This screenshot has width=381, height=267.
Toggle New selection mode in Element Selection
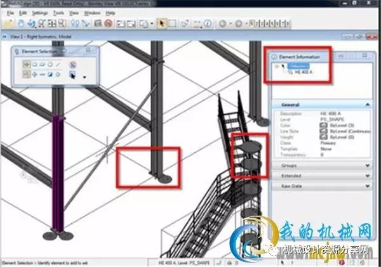point(26,75)
